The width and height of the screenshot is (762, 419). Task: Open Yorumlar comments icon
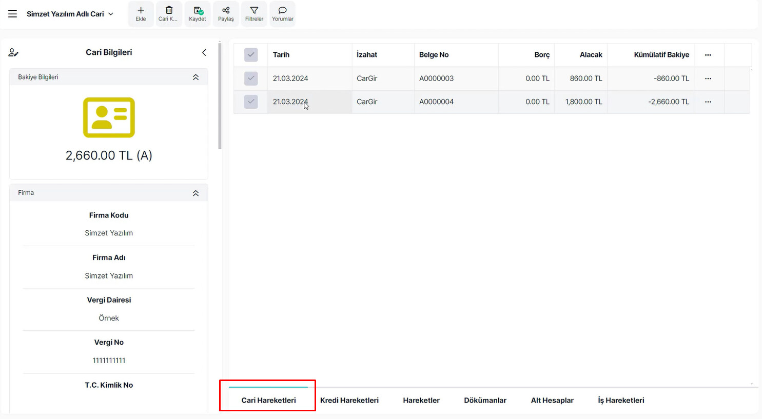tap(282, 11)
